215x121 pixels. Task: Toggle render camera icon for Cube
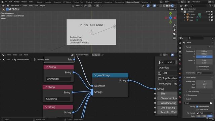[212, 17]
